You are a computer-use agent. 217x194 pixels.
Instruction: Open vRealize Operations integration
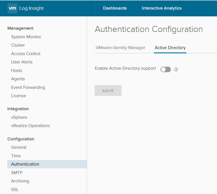pyautogui.click(x=31, y=126)
